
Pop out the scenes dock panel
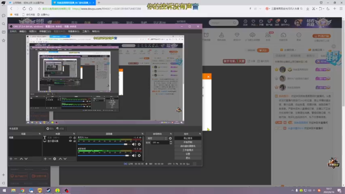tap(40, 134)
